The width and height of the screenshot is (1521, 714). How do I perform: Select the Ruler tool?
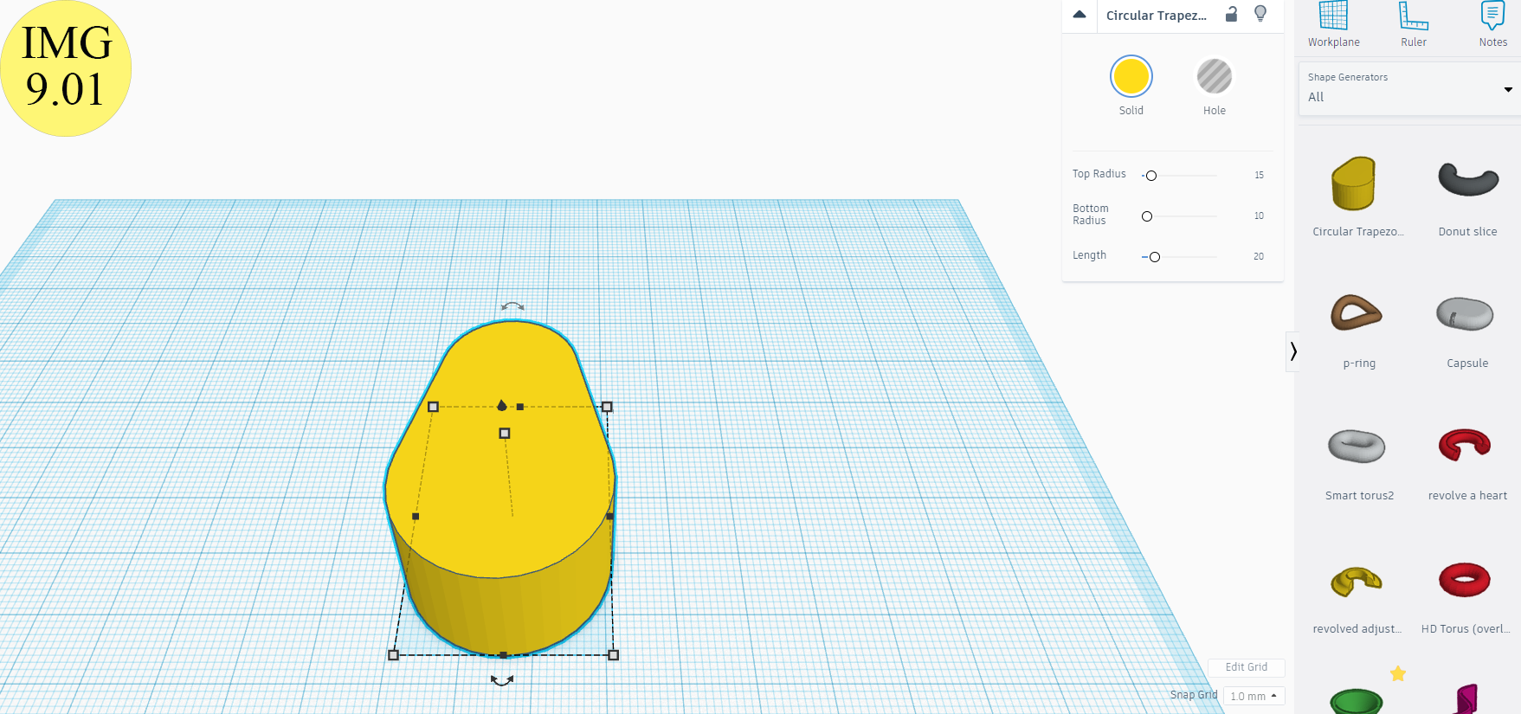pos(1413,23)
